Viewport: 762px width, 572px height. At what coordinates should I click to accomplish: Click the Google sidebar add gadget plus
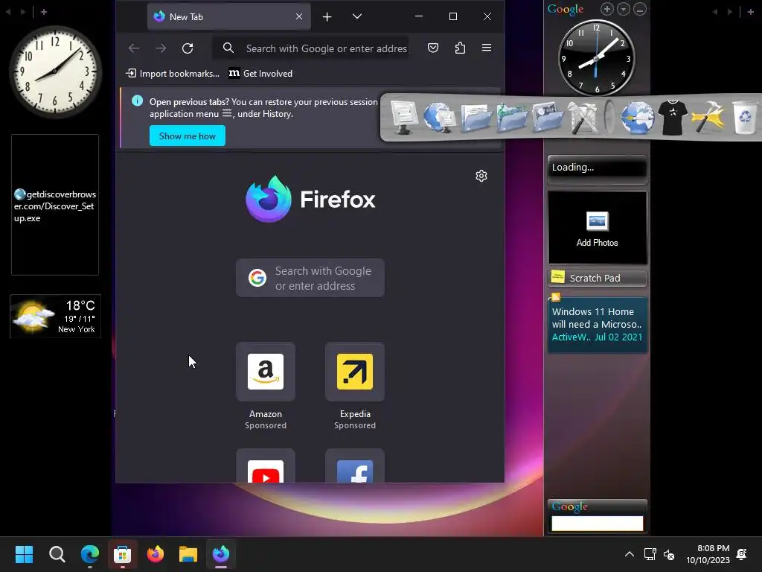(607, 9)
